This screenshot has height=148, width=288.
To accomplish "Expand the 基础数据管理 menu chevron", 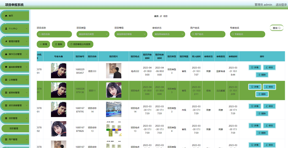I will tap(27, 67).
